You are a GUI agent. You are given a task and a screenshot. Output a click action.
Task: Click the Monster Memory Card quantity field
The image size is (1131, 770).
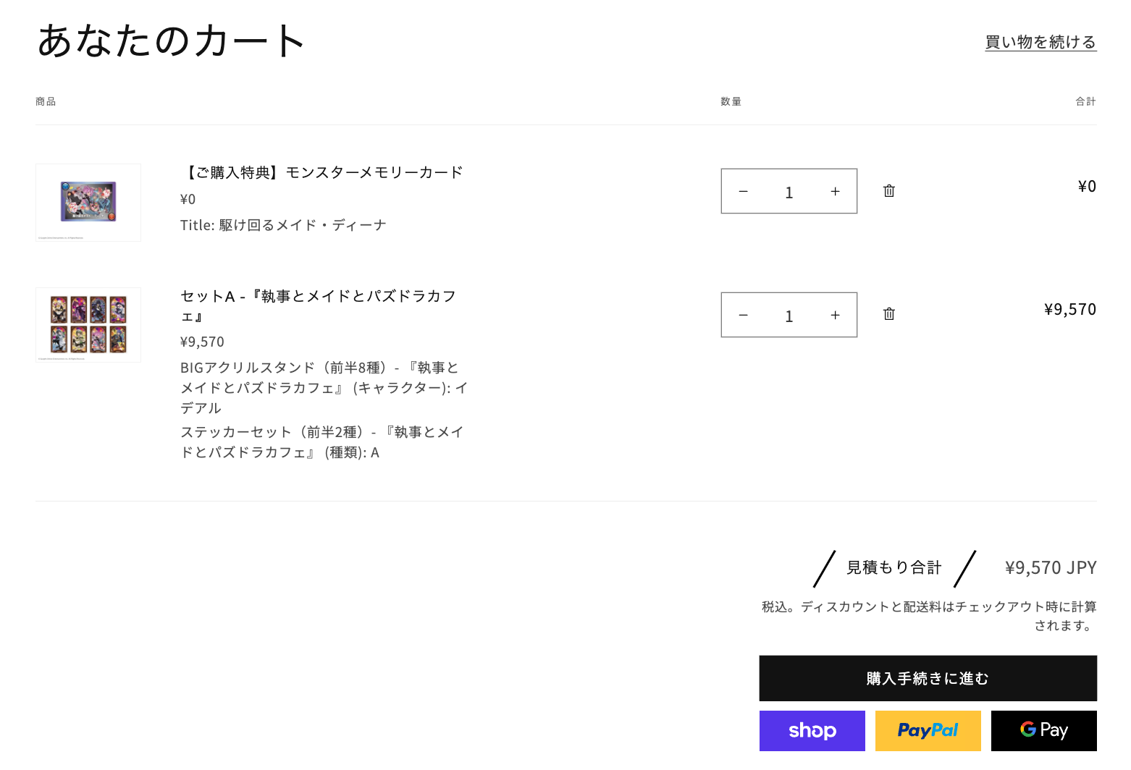coord(789,192)
